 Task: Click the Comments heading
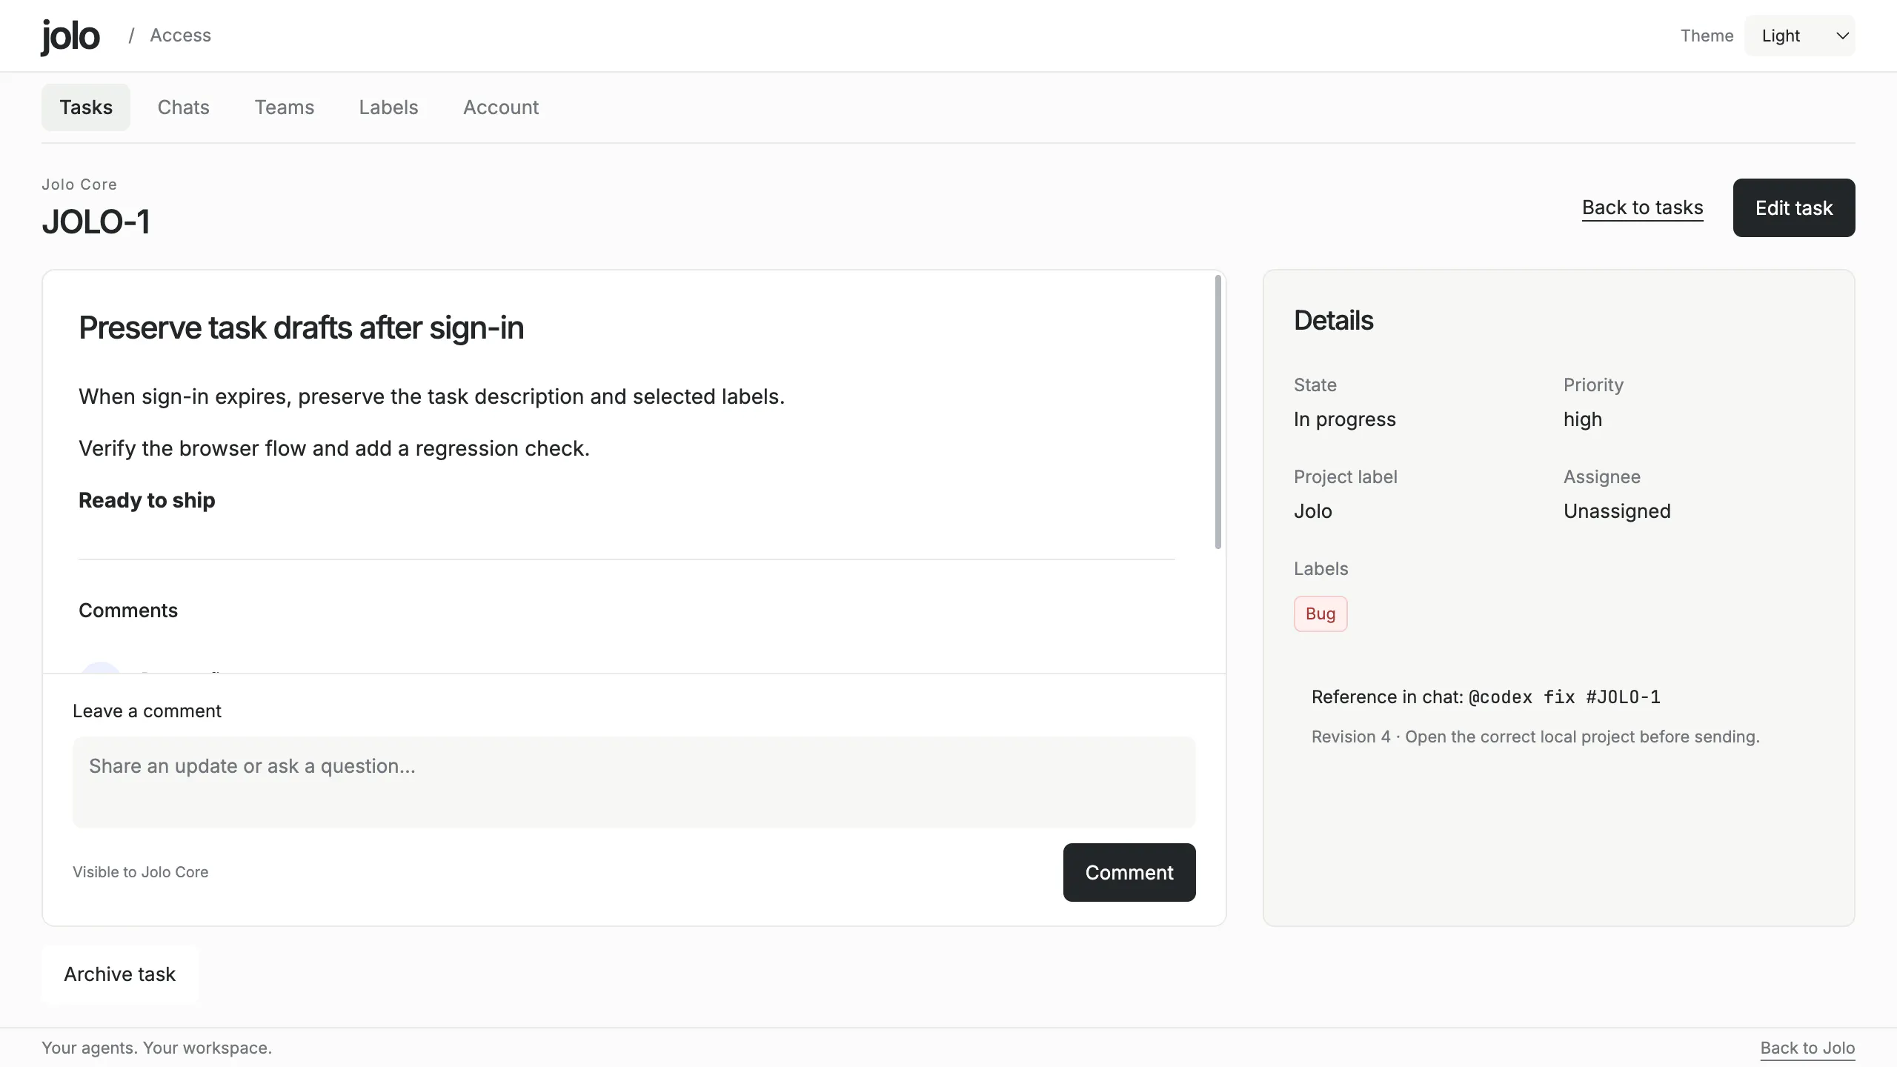[x=128, y=611]
